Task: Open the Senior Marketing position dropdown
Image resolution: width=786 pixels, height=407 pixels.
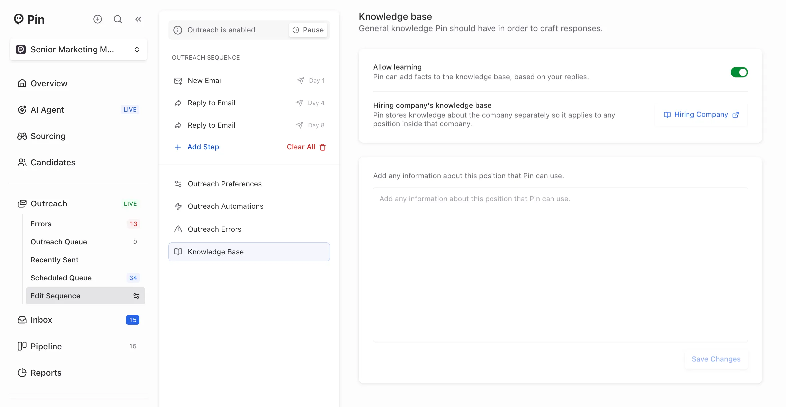Action: (79, 49)
